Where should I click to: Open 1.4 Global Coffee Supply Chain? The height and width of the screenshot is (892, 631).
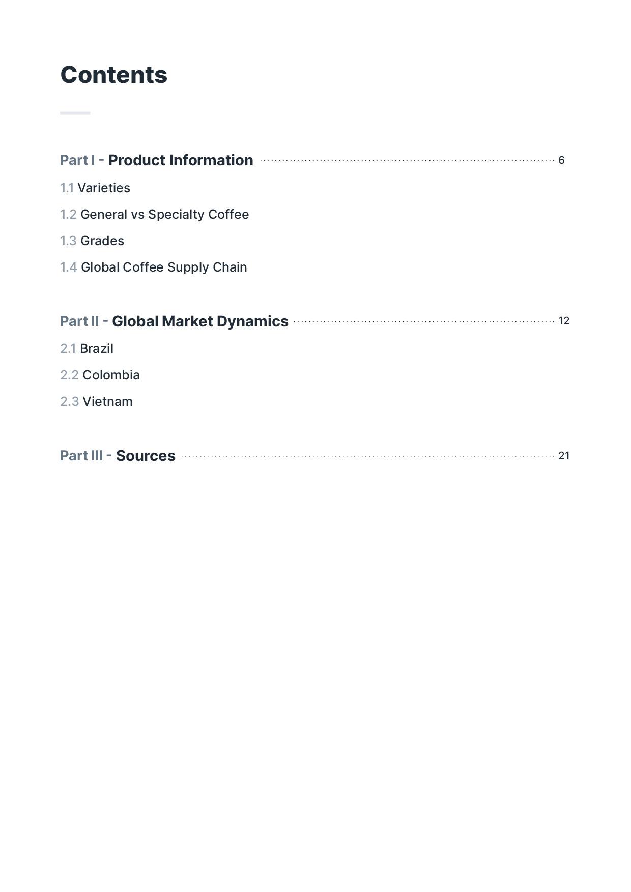154,267
